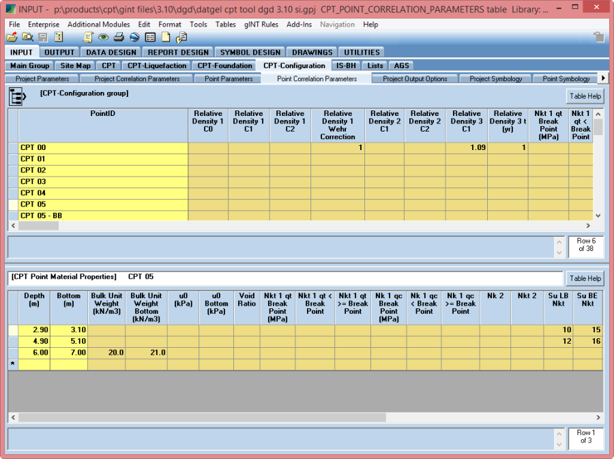Click the eye preview icon
Viewport: 614px width, 459px height.
point(103,37)
